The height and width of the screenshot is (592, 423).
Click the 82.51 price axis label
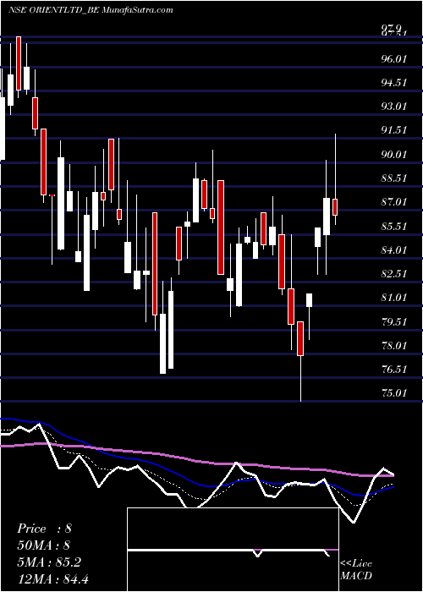tap(394, 274)
